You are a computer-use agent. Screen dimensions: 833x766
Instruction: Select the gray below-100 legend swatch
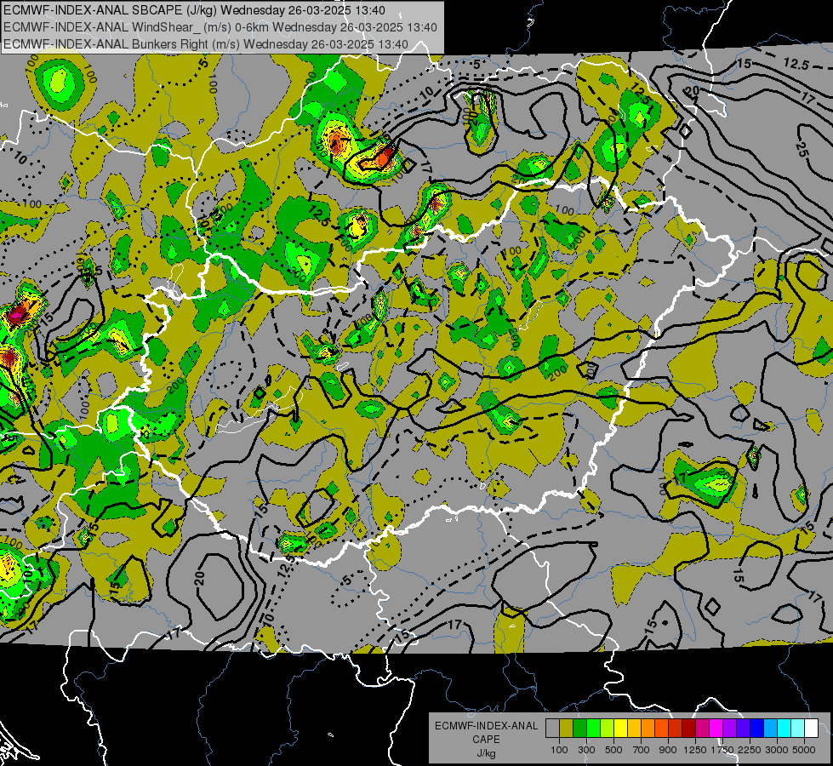(552, 729)
